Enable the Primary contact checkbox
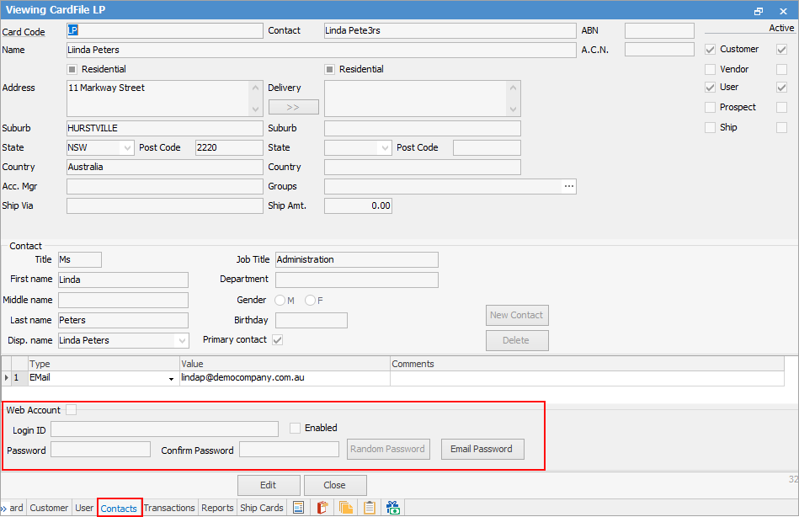 click(x=277, y=340)
